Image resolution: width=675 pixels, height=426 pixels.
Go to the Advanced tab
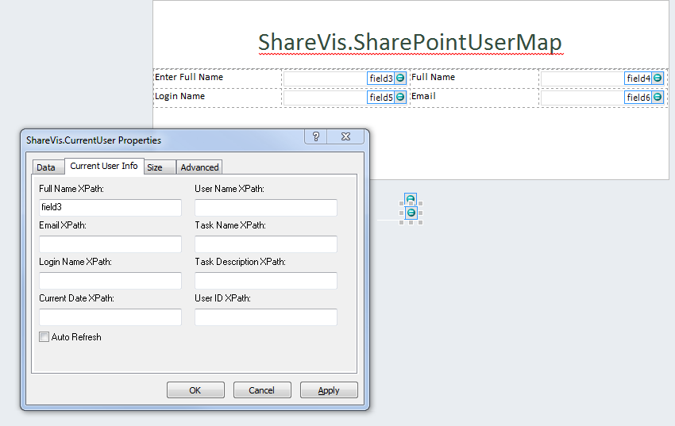pos(199,167)
